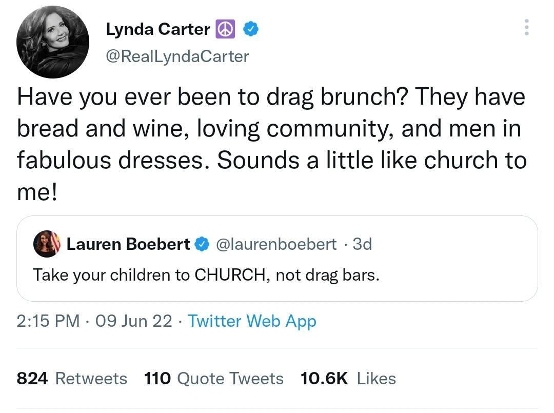
Task: View the 110 Quote Tweets
Action: click(230, 379)
